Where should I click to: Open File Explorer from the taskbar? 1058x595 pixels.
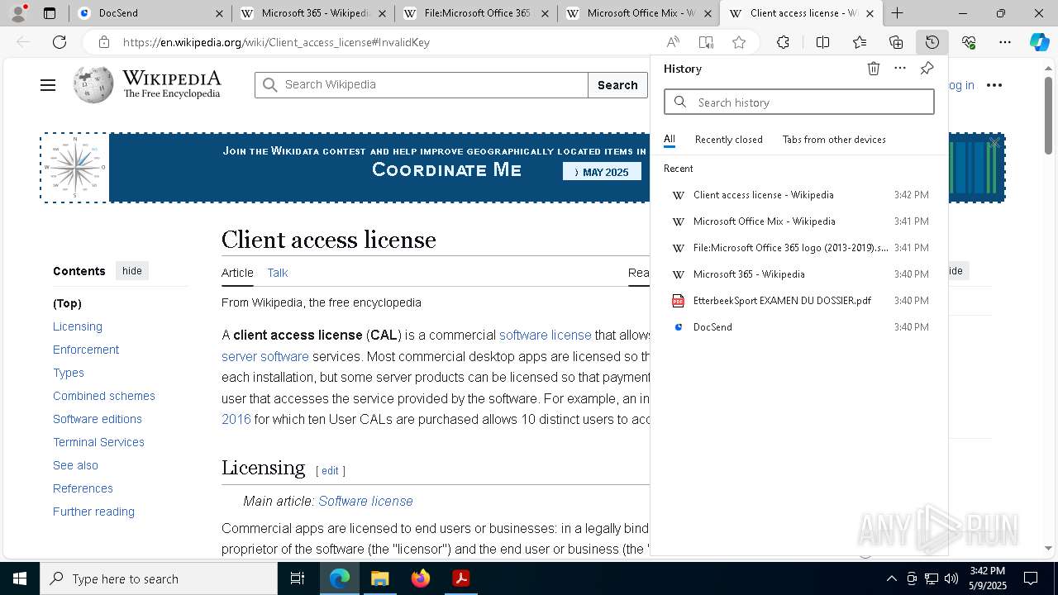point(380,578)
